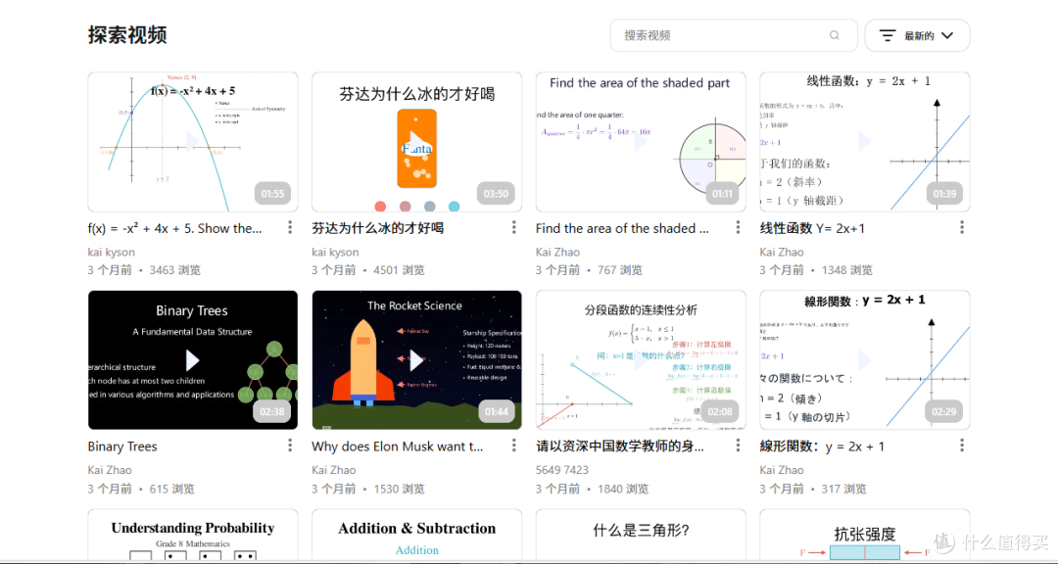Viewport: 1058px width, 564px height.
Task: Click the filter lines icon beside 最新的
Action: click(888, 36)
